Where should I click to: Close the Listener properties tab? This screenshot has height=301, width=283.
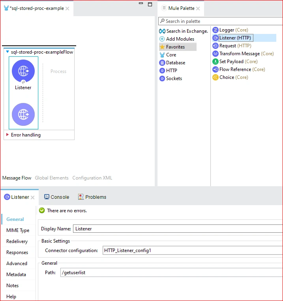tap(33, 197)
